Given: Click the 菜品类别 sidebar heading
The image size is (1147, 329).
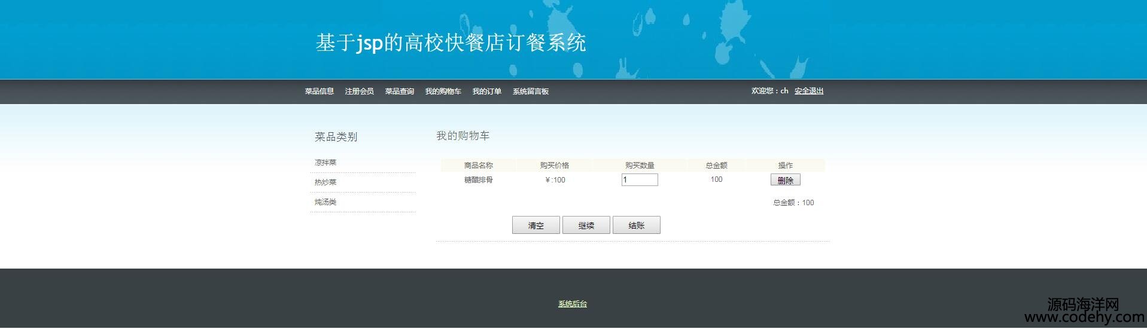Looking at the screenshot, I should (x=336, y=137).
